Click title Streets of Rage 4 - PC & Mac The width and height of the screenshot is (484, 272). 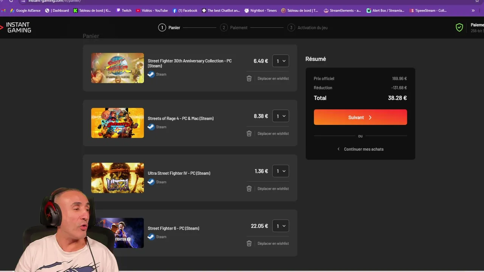pyautogui.click(x=181, y=118)
